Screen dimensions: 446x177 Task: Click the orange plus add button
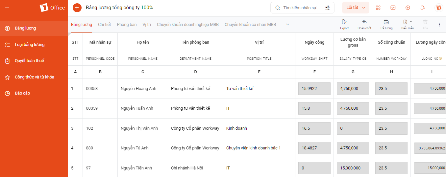pos(77,8)
